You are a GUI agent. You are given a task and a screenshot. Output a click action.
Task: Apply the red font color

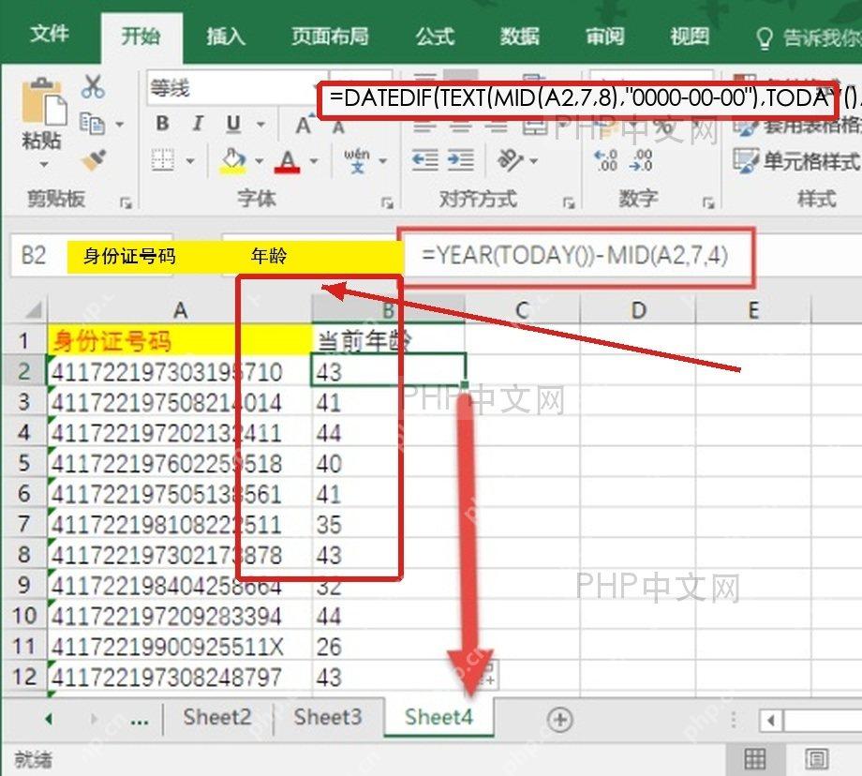coord(287,161)
